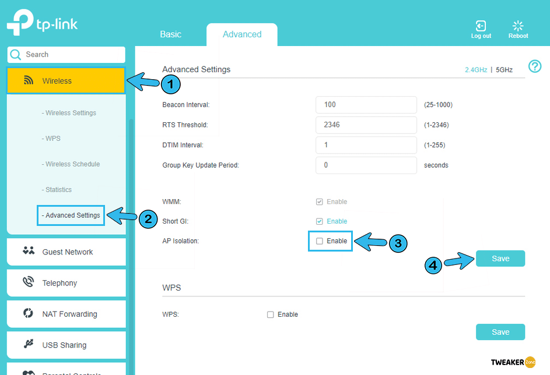This screenshot has width=550, height=375.
Task: Click the Telephony phone icon
Action: tap(28, 281)
